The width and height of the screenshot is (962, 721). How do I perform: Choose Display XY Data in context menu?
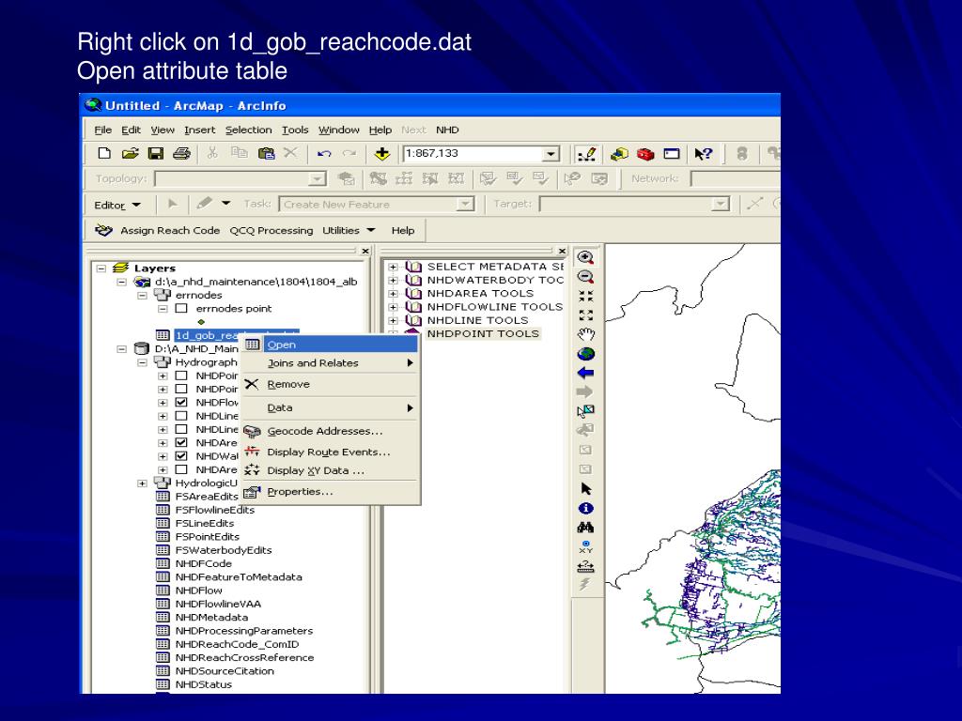pos(330,471)
